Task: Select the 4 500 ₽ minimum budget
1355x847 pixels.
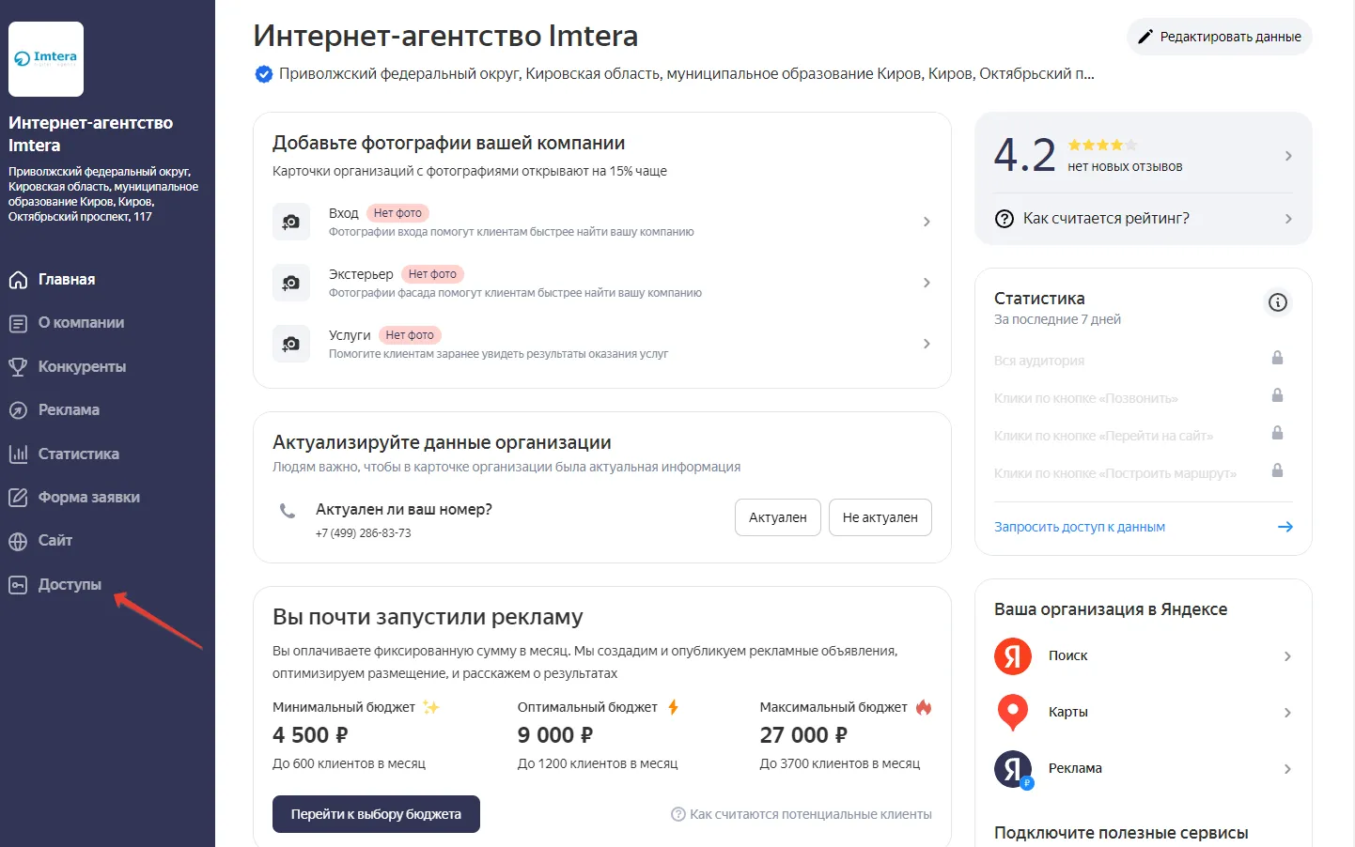Action: coord(310,735)
